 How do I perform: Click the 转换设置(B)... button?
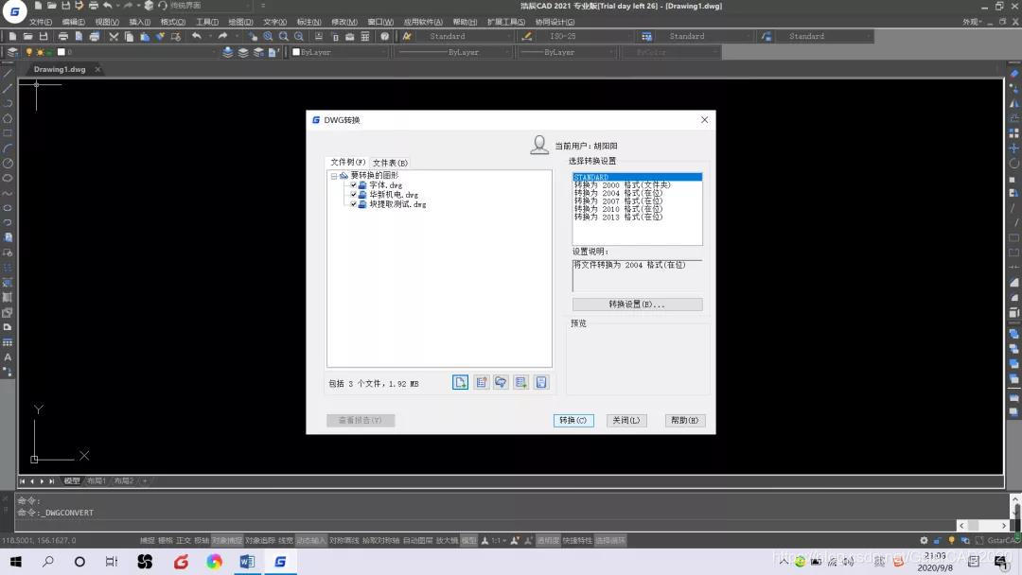tap(637, 305)
